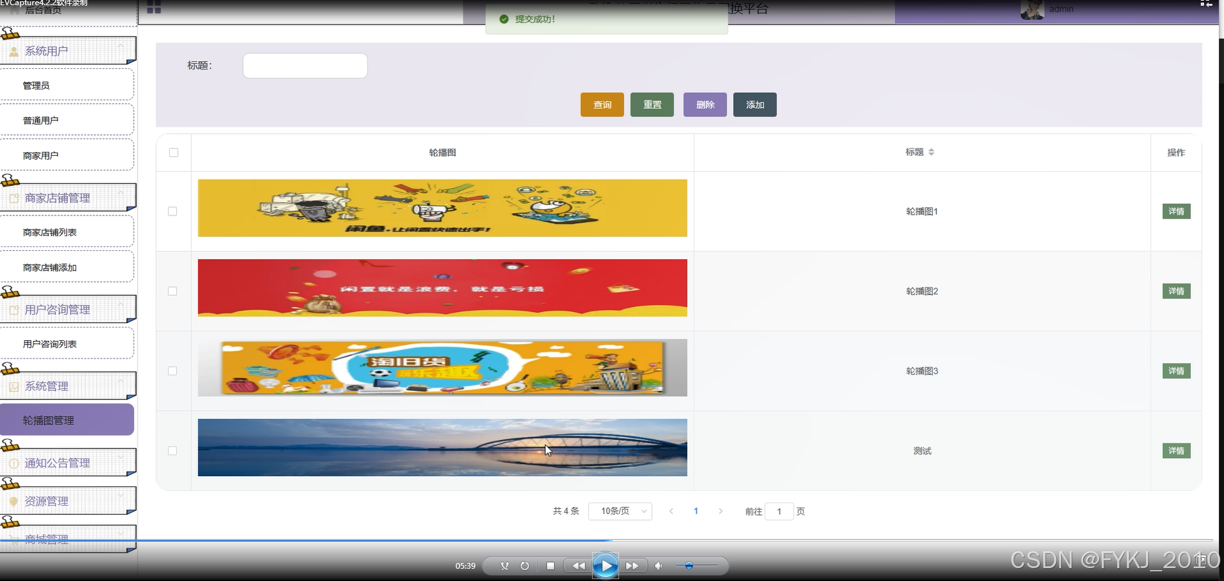Toggle repeat mode in the player
Image resolution: width=1224 pixels, height=581 pixels.
click(524, 566)
